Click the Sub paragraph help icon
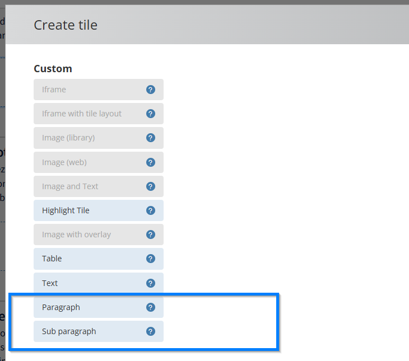409x361 pixels. [150, 331]
